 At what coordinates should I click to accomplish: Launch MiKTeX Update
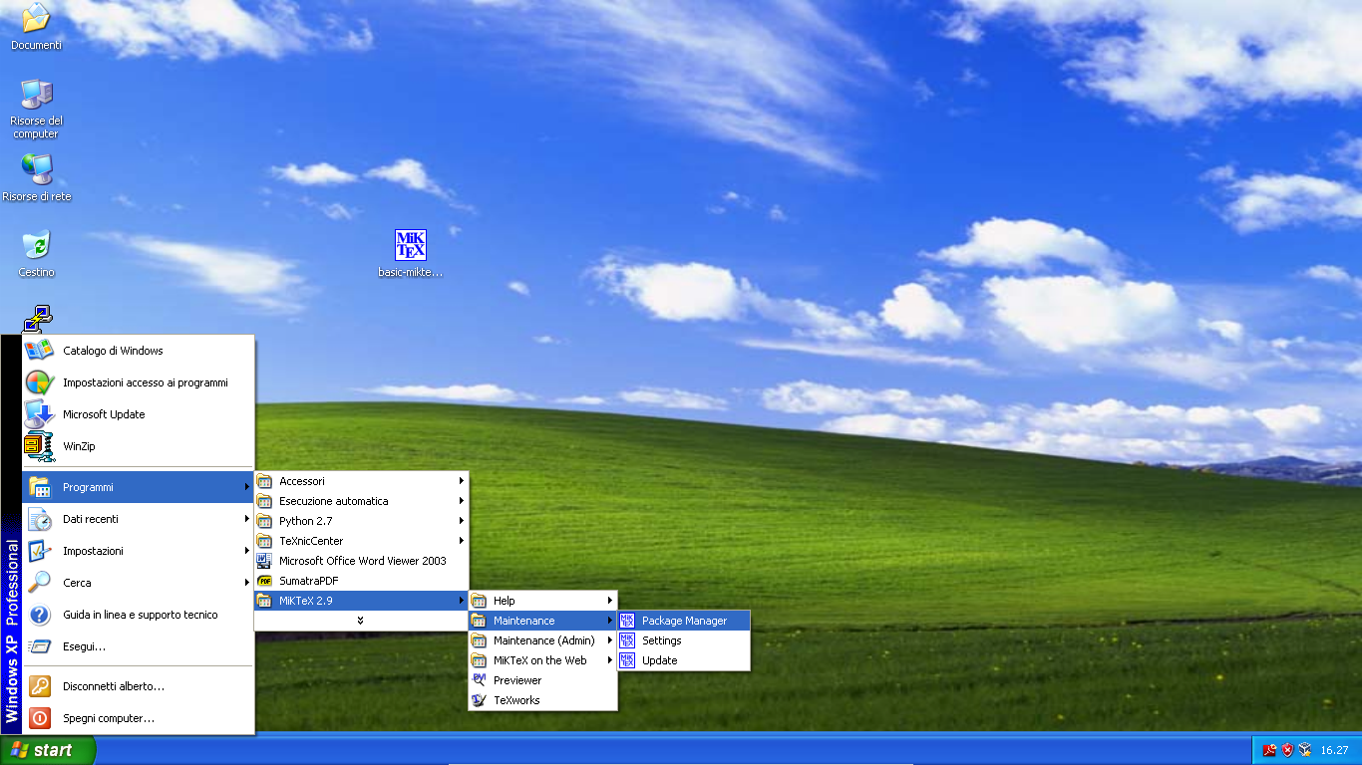[684, 660]
